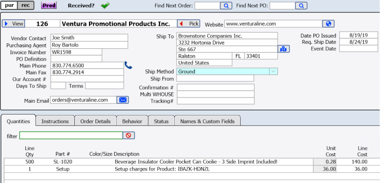The image size is (380, 183).
Task: Click the View vendor arrow button
Action: 14,24
